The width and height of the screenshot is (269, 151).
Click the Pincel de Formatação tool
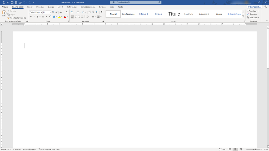click(17, 18)
